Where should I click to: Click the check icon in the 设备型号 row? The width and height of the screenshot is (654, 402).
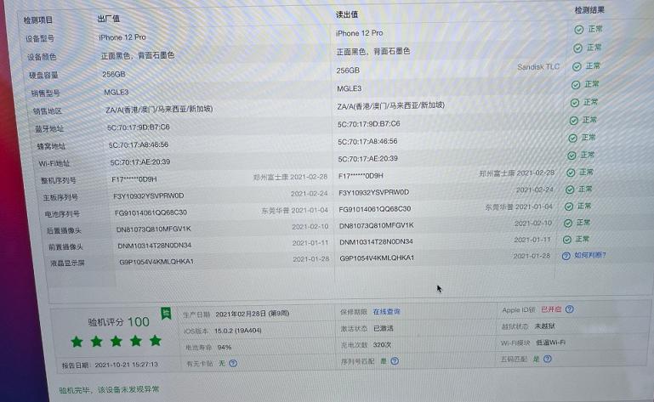coord(578,30)
